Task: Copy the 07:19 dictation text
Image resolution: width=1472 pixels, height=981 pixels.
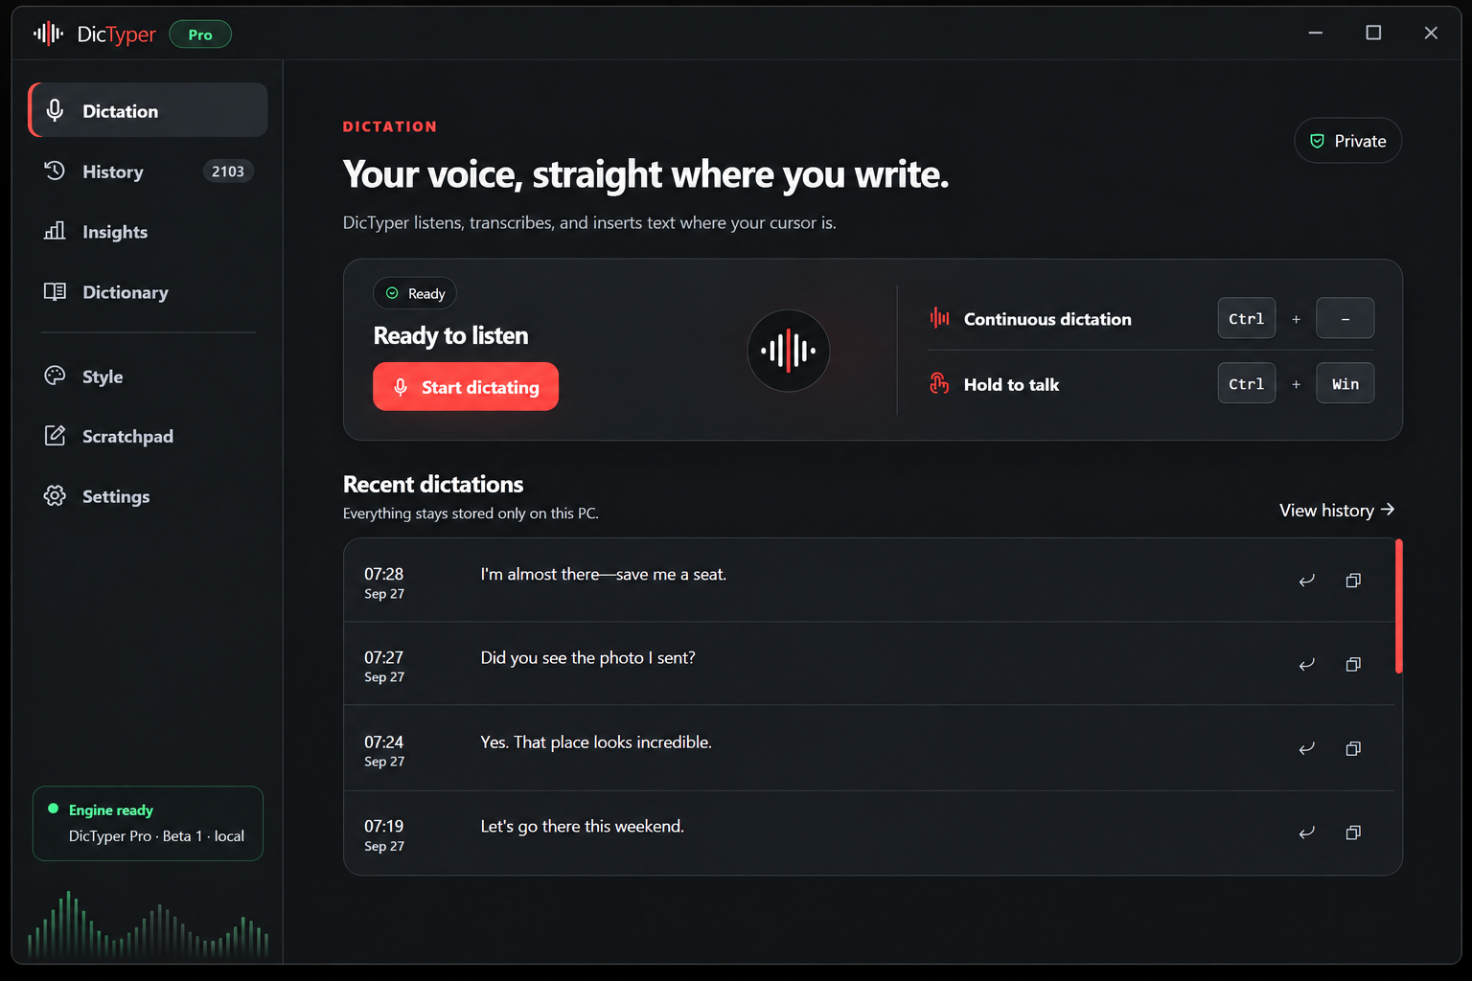Action: click(1353, 833)
